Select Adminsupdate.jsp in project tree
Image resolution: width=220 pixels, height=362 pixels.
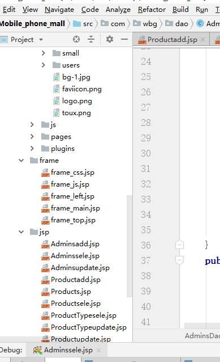[x=80, y=268]
